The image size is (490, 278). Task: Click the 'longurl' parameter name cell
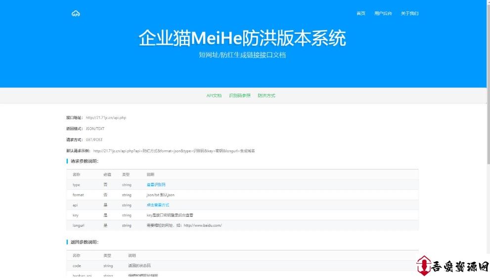pos(79,225)
